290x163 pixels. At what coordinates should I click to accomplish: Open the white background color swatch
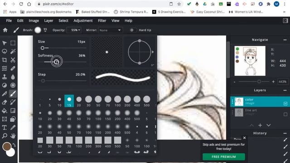point(11,153)
